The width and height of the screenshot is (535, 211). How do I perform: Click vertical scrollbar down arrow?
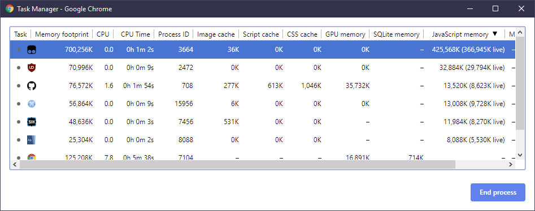pyautogui.click(x=520, y=155)
